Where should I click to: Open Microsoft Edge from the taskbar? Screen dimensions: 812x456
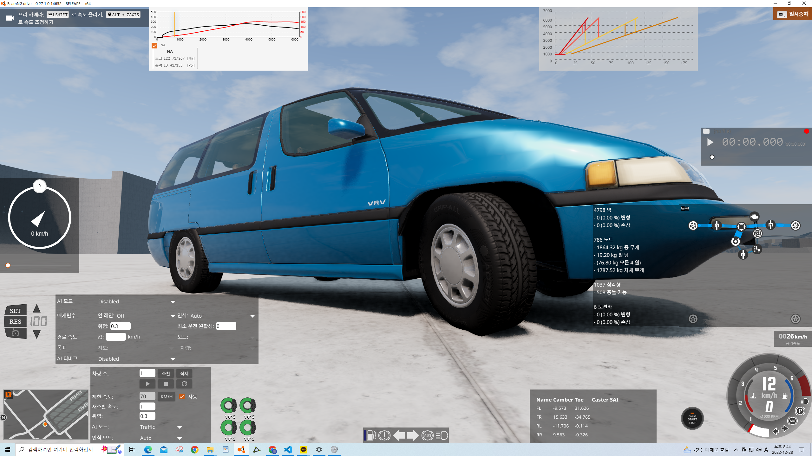148,450
